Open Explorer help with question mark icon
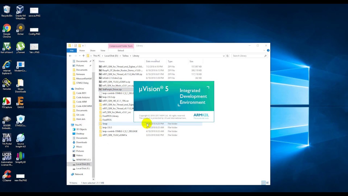This screenshot has height=196, width=348. pyautogui.click(x=268, y=50)
